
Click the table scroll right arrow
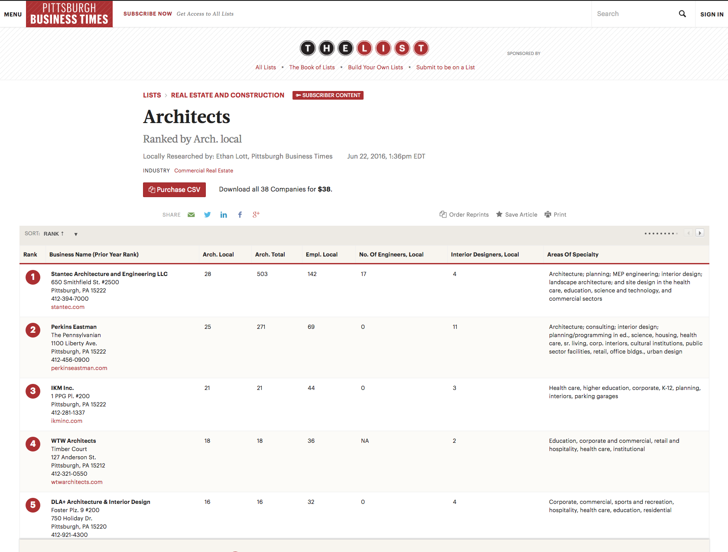coord(700,233)
